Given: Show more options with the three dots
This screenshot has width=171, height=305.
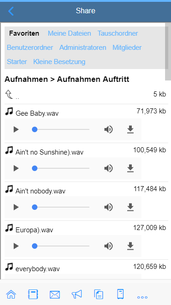Looking at the screenshot, I should coord(142,297).
